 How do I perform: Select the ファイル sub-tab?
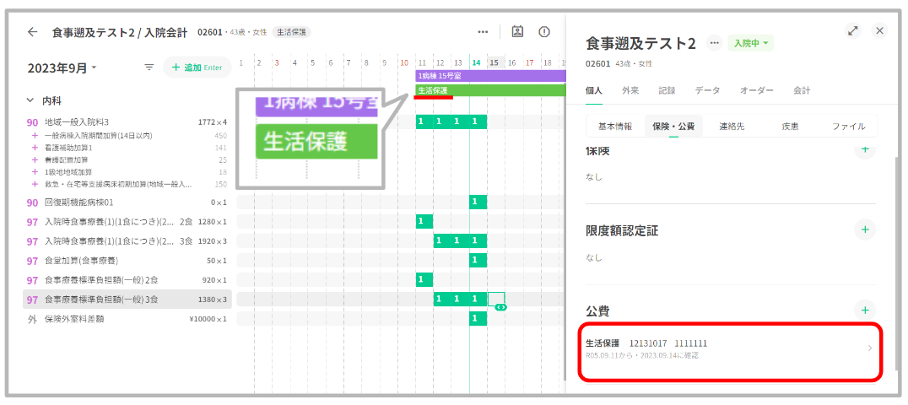(x=848, y=126)
